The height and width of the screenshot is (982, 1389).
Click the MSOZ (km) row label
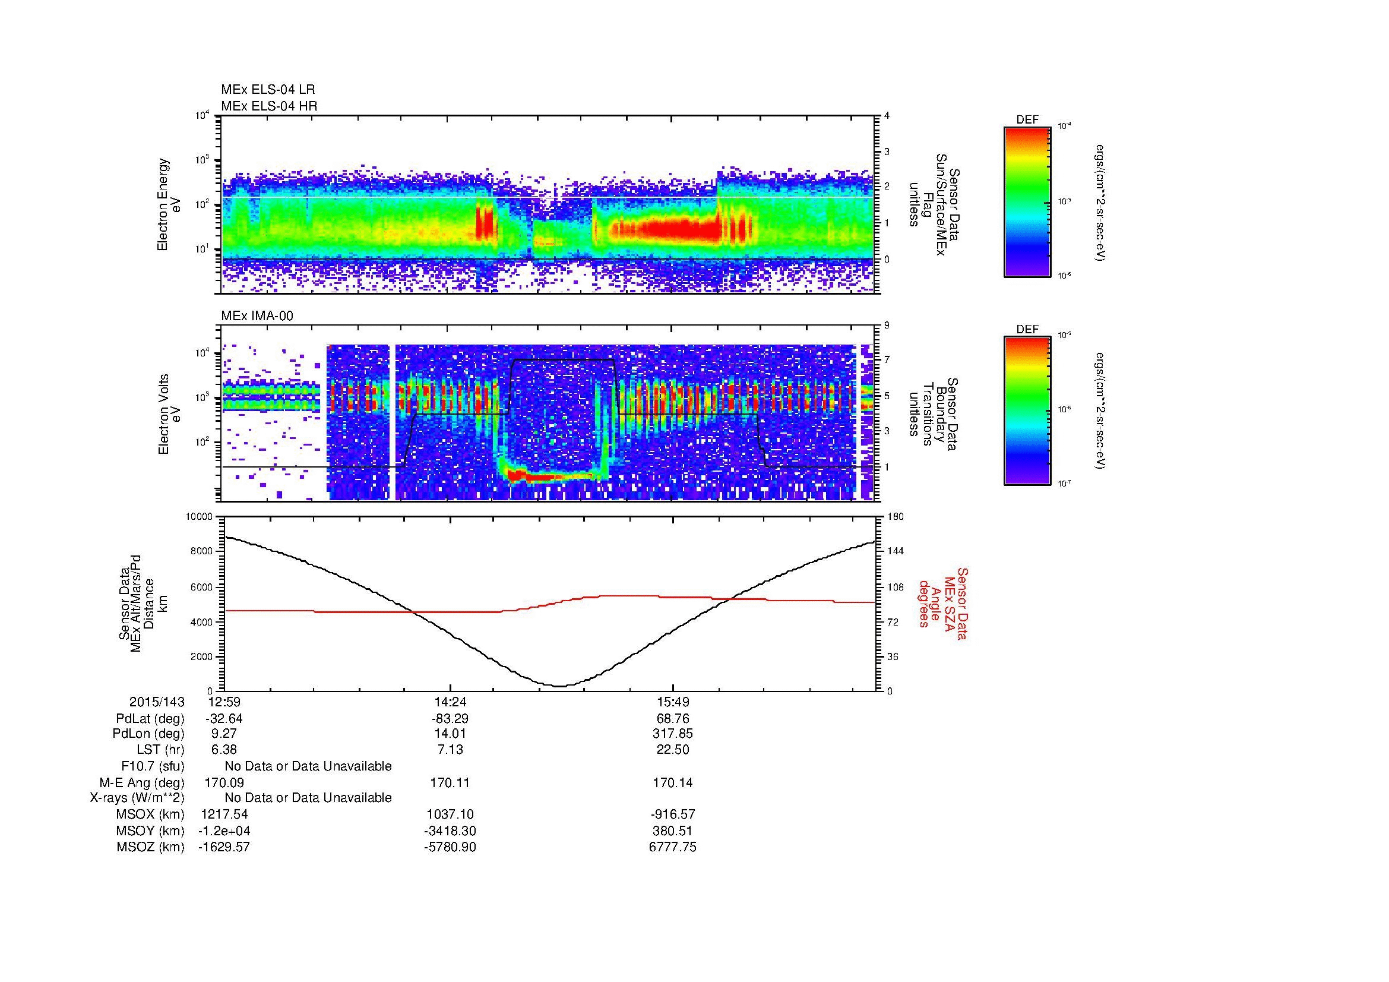pos(150,847)
